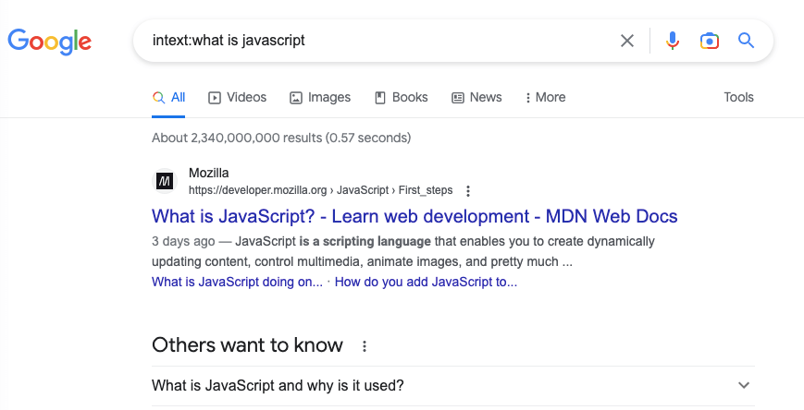Open "How do you add JavaScript to..." sitelink
The height and width of the screenshot is (410, 804).
(426, 283)
